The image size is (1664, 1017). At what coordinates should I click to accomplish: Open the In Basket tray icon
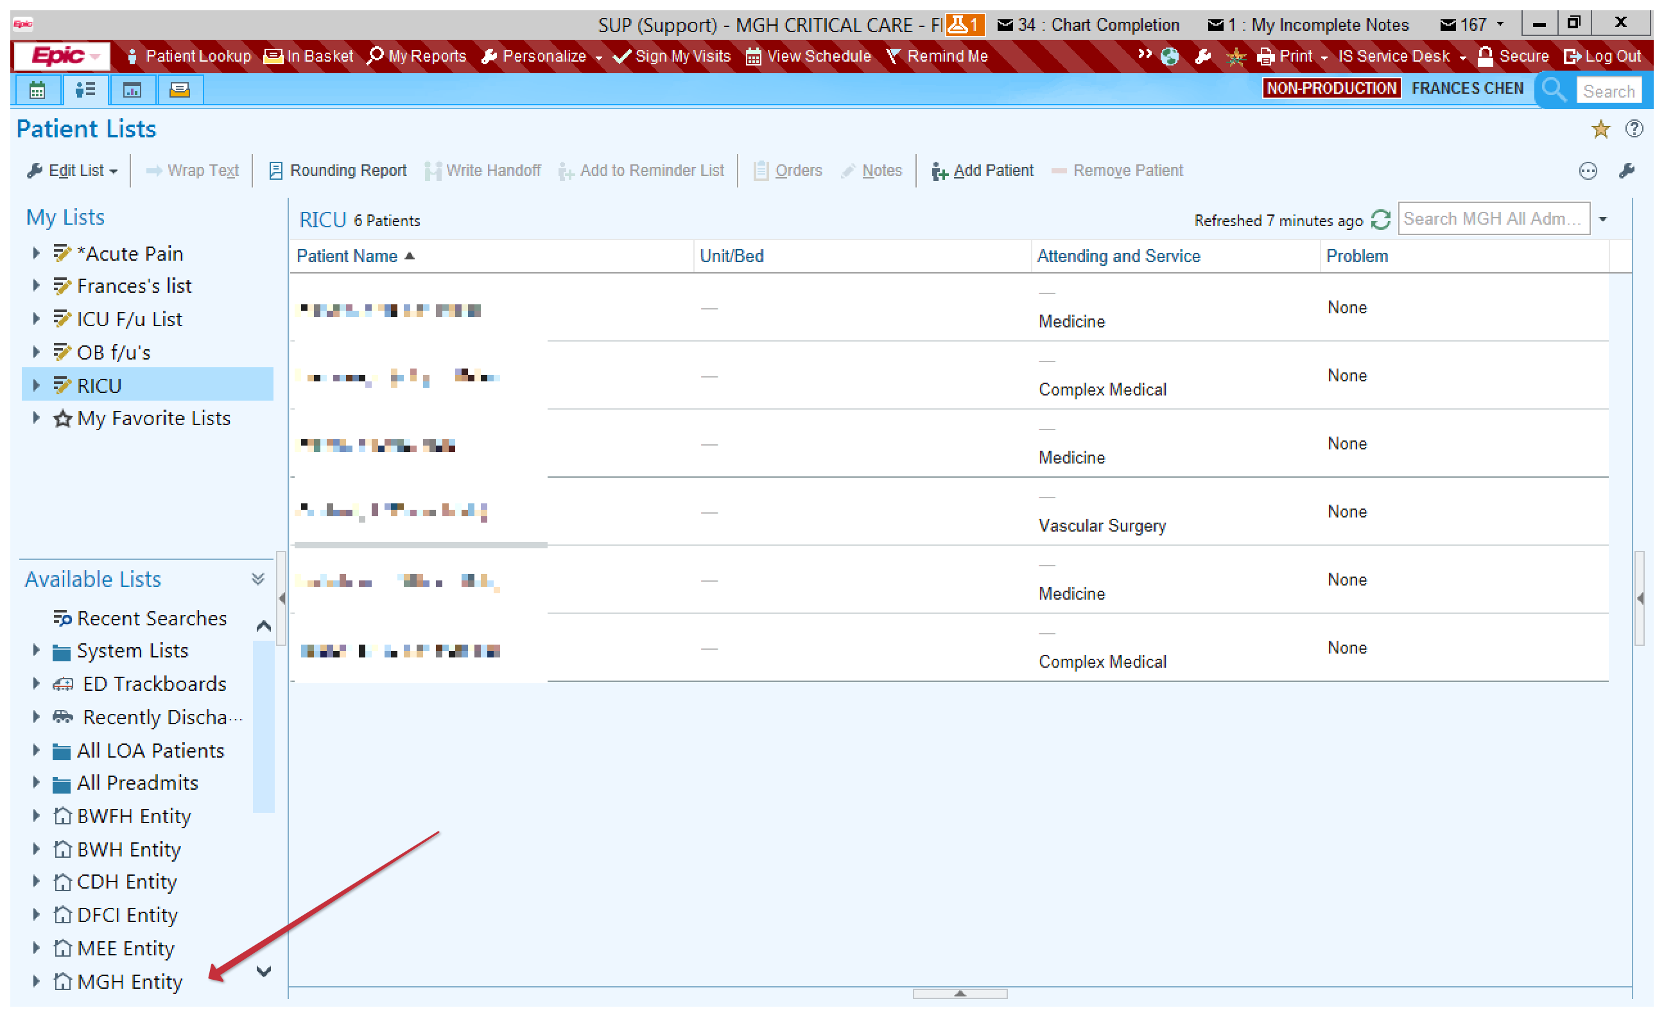click(x=180, y=90)
